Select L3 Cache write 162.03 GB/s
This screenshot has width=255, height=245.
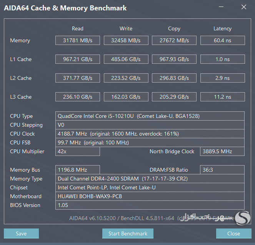click(x=126, y=97)
